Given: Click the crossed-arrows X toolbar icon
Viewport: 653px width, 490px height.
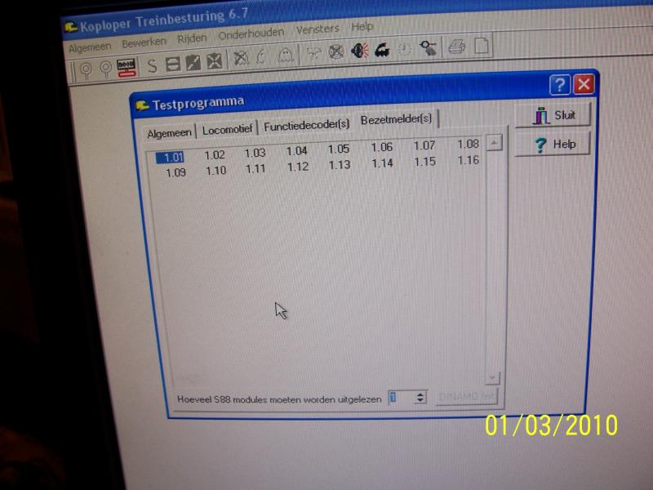Looking at the screenshot, I should click(x=215, y=61).
